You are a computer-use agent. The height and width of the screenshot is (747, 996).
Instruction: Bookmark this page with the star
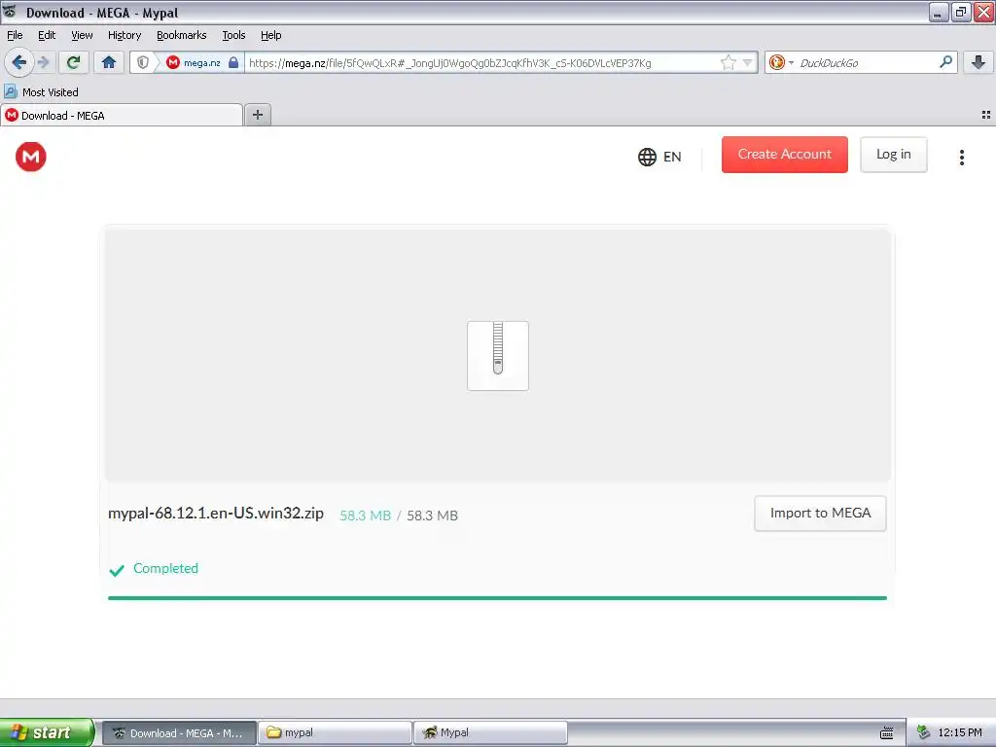pyautogui.click(x=728, y=62)
